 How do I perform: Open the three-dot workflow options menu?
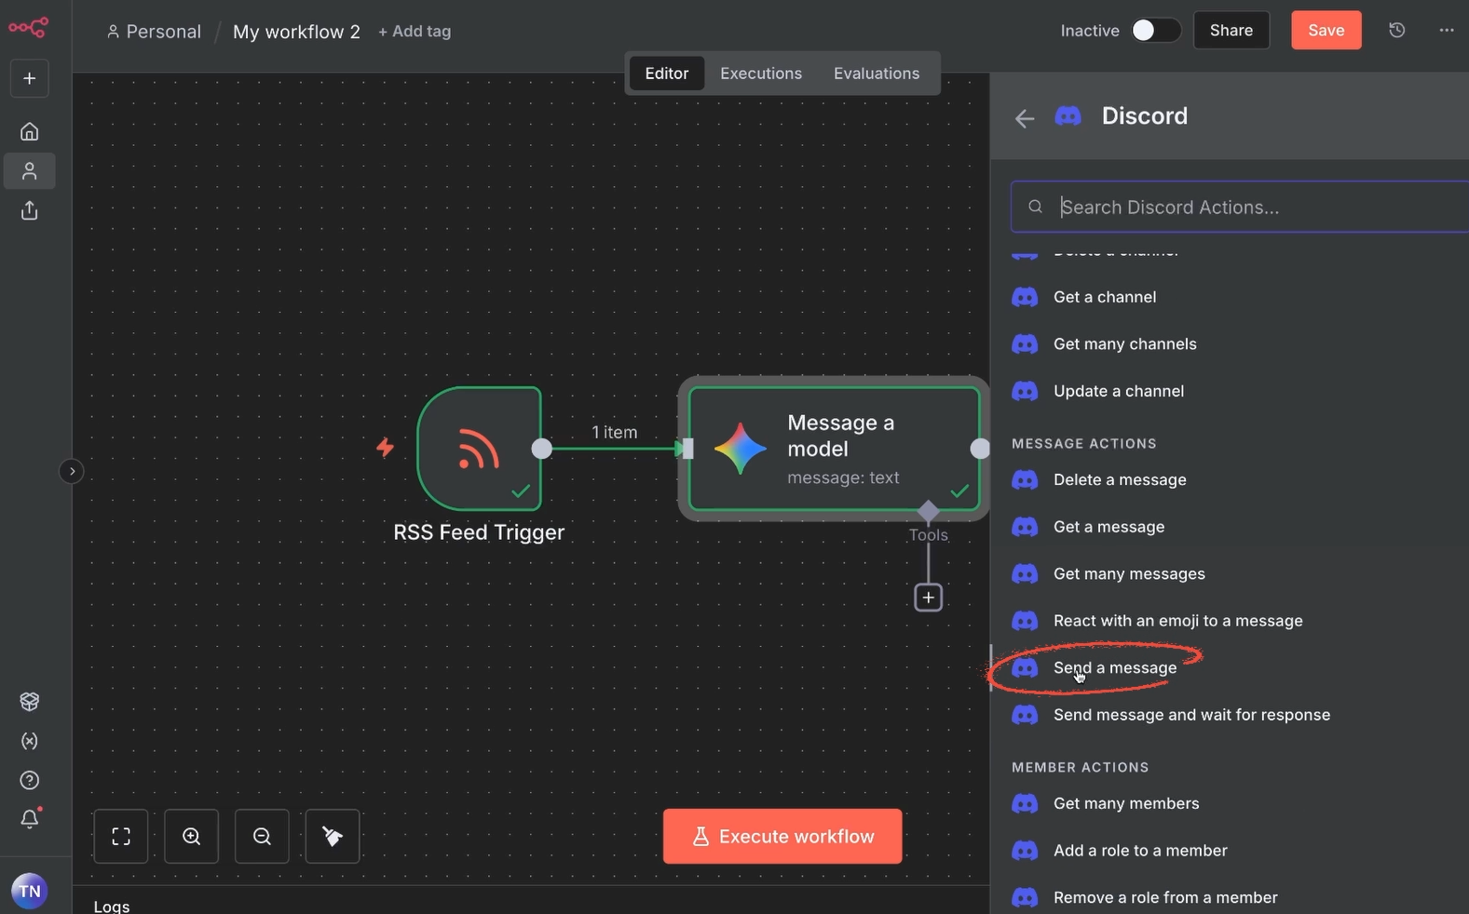click(x=1446, y=31)
